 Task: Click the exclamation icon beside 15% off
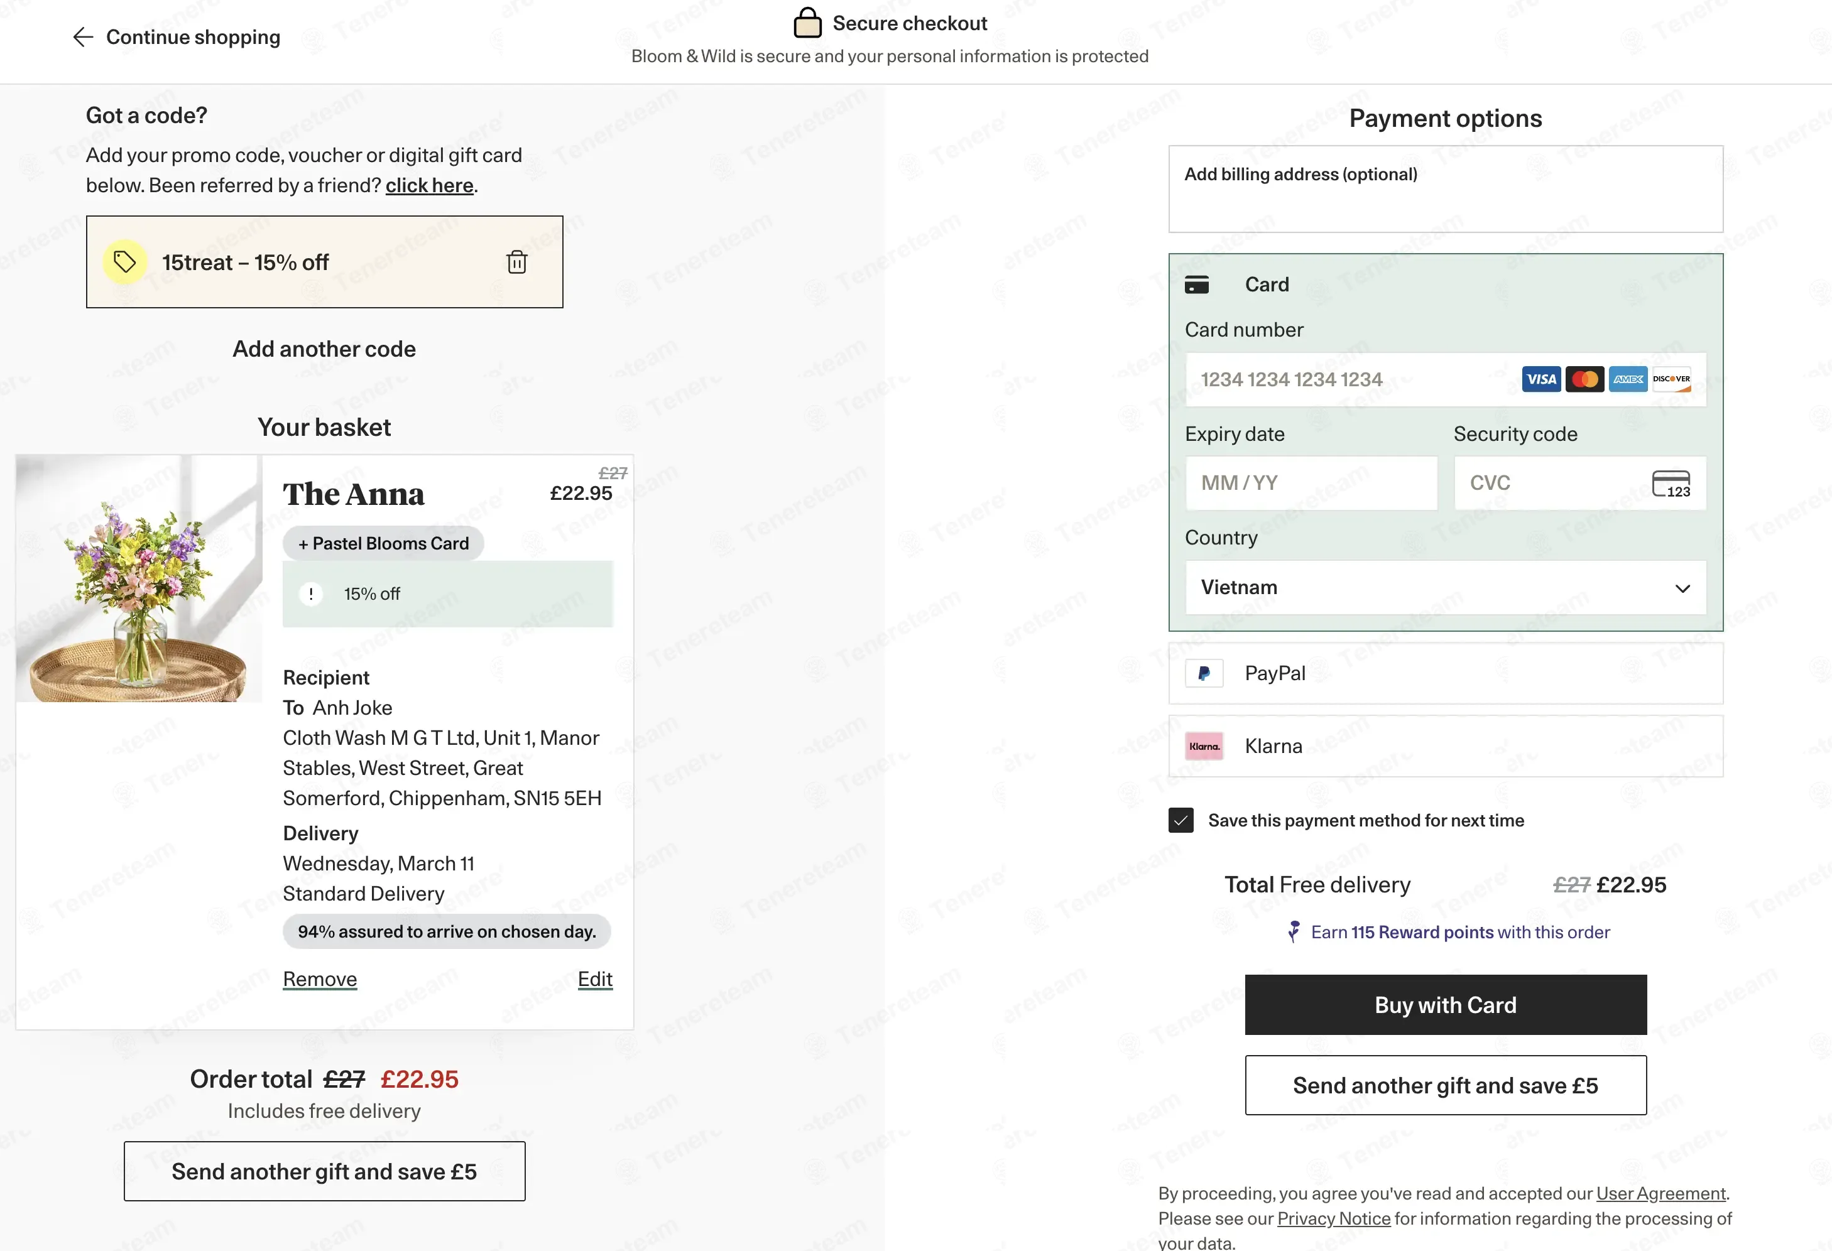(310, 594)
